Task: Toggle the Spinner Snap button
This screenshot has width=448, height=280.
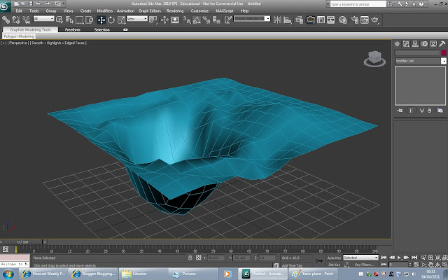Action: (x=216, y=20)
